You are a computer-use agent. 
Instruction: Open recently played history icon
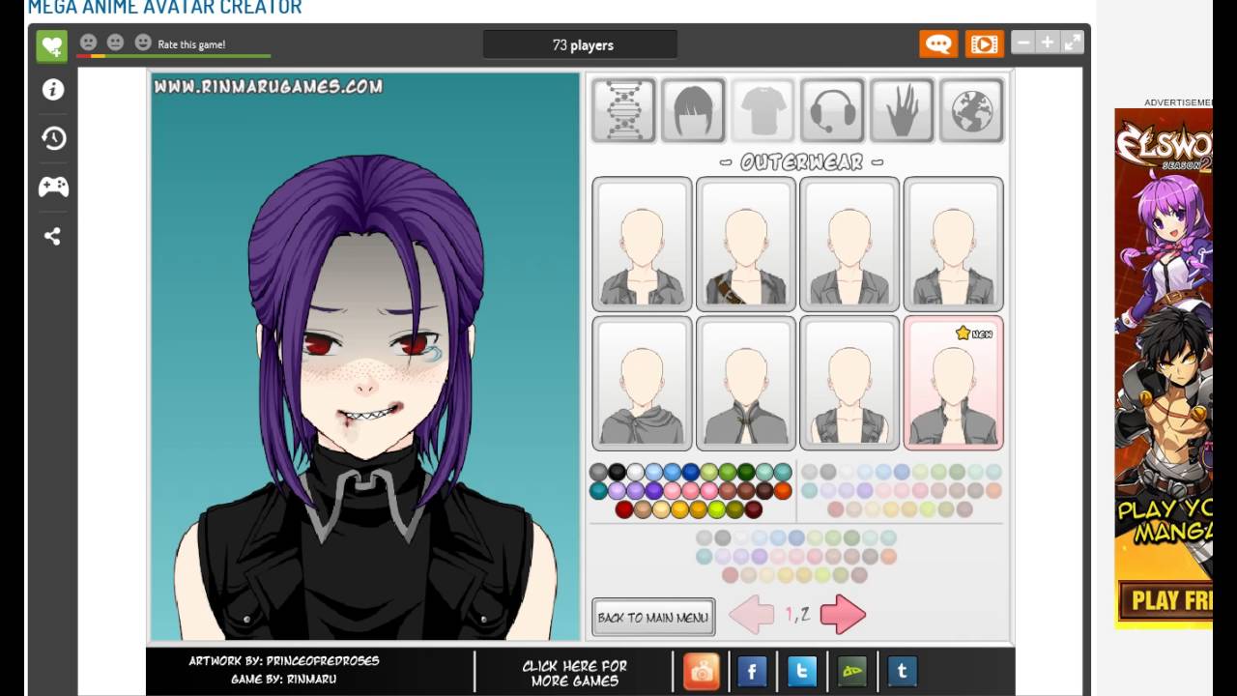click(53, 138)
